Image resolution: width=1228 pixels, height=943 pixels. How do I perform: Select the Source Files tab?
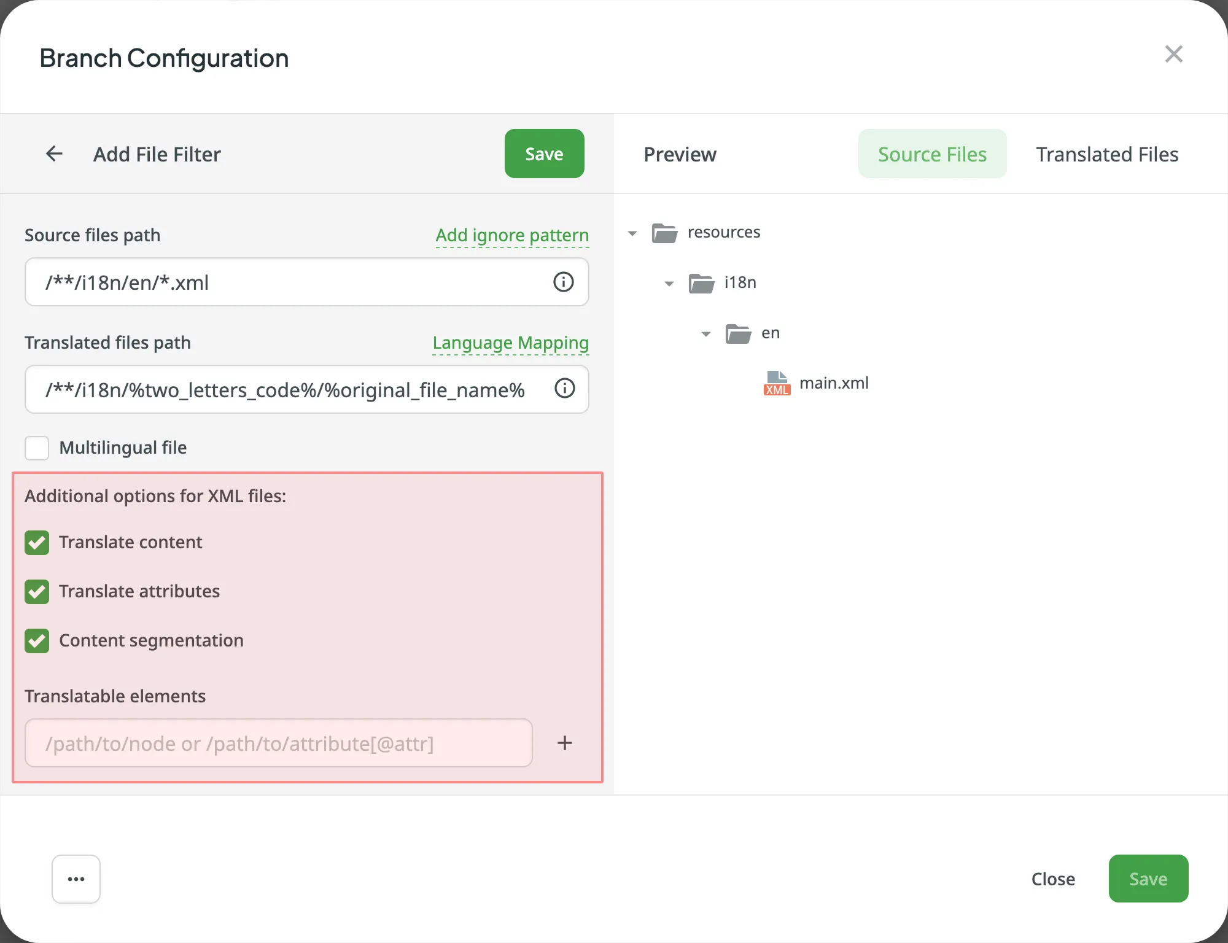[931, 153]
